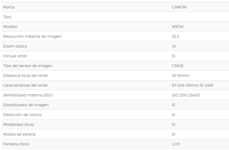Select the Incluye lente label
229x150 pixels.
[15, 56]
